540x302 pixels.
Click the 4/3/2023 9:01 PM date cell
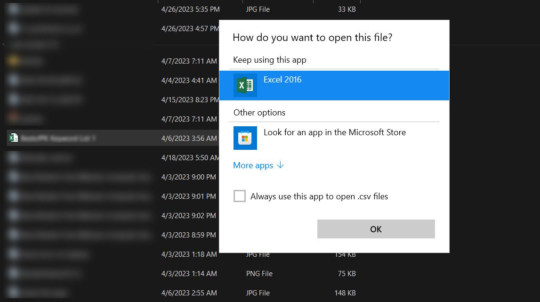pos(189,196)
